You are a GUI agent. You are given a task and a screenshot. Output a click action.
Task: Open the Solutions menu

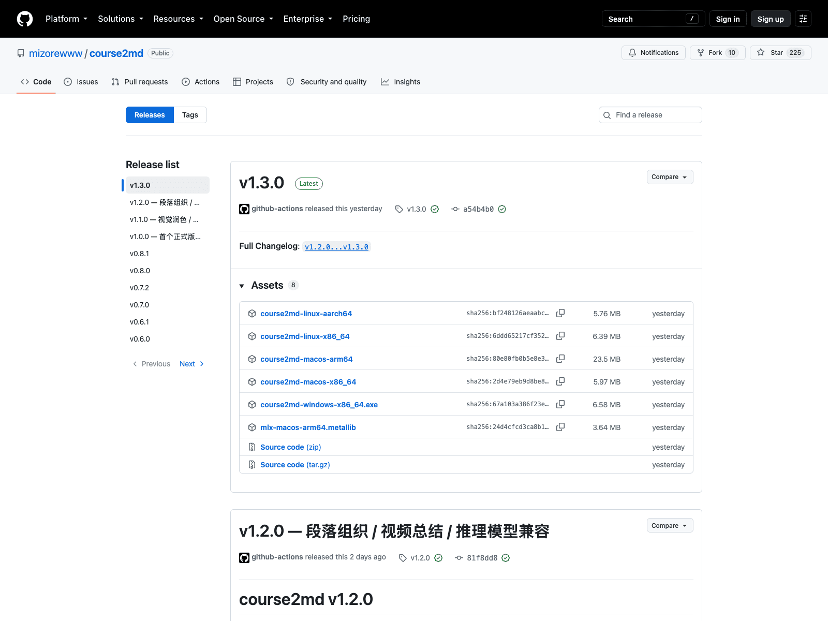pyautogui.click(x=121, y=19)
